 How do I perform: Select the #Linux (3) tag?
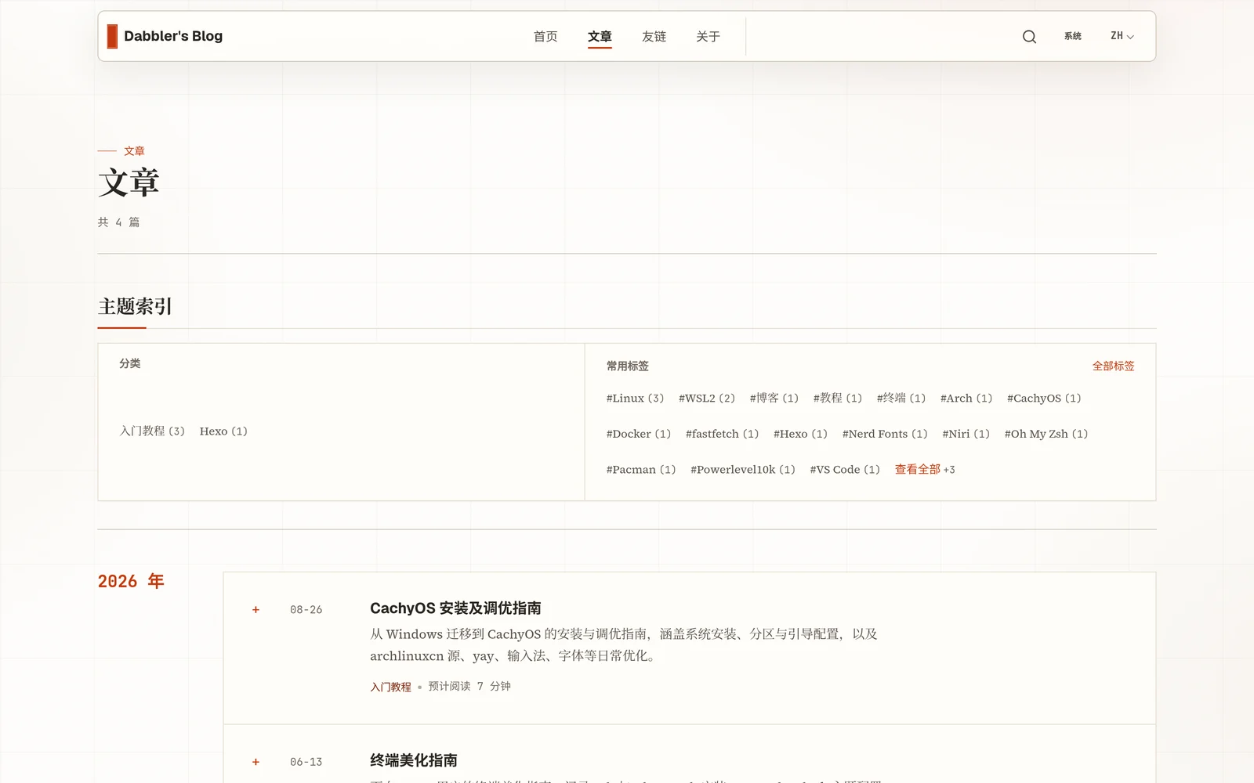coord(635,398)
